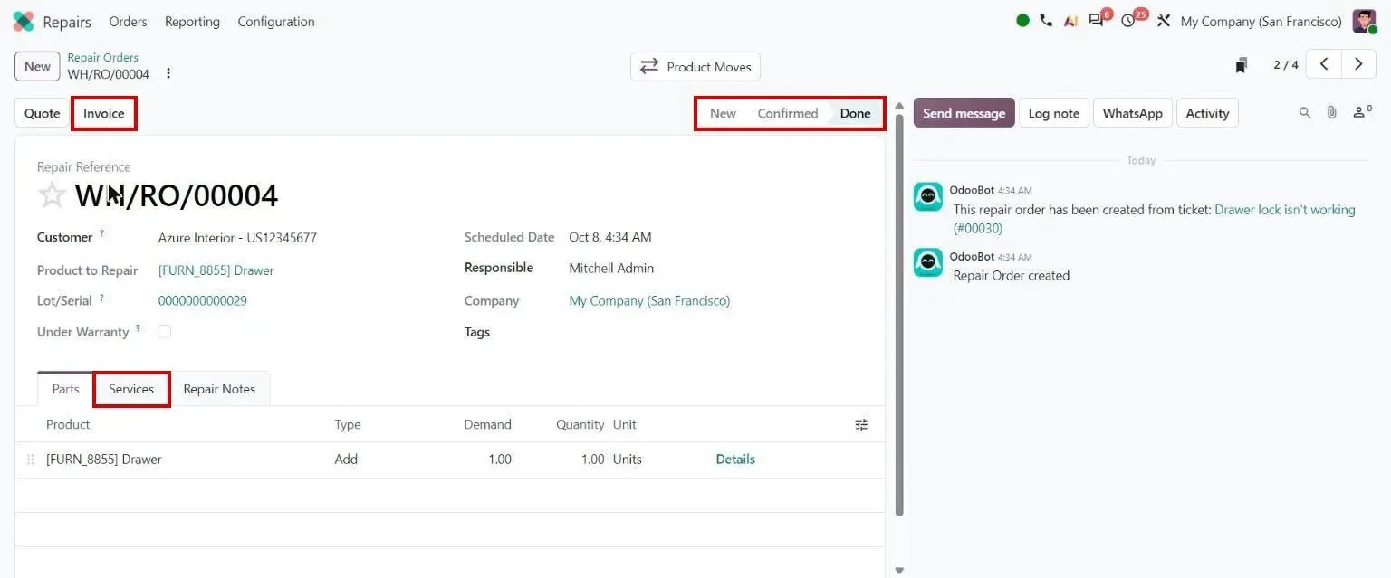Click the Log note button
The width and height of the screenshot is (1391, 578).
click(x=1054, y=113)
